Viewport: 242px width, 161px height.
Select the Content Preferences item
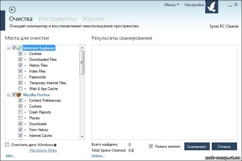[x=45, y=101]
